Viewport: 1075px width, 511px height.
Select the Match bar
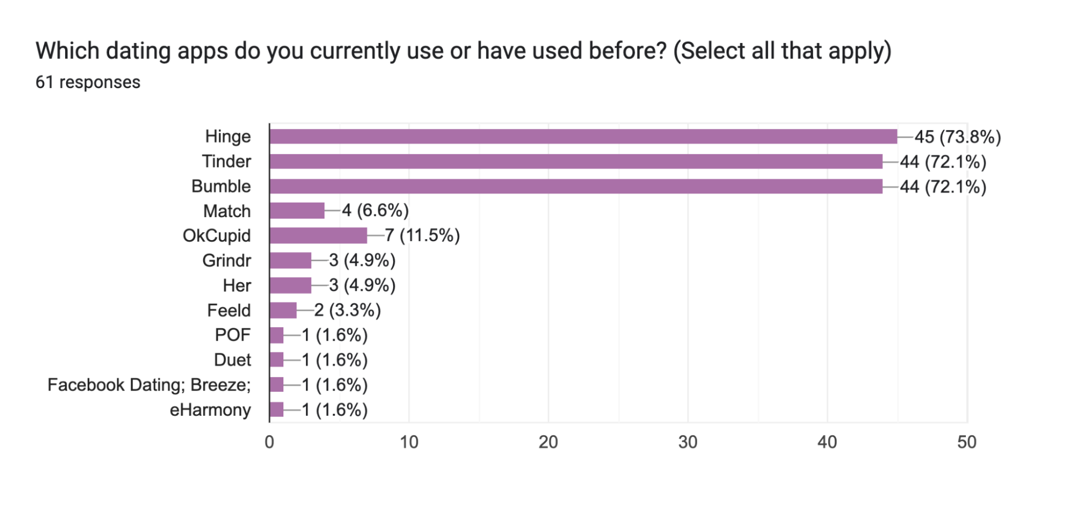[297, 211]
